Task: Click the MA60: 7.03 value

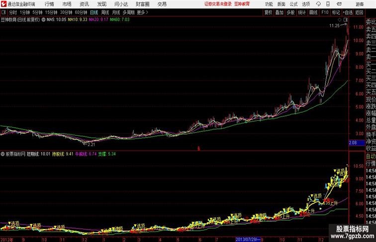Action: (120, 20)
